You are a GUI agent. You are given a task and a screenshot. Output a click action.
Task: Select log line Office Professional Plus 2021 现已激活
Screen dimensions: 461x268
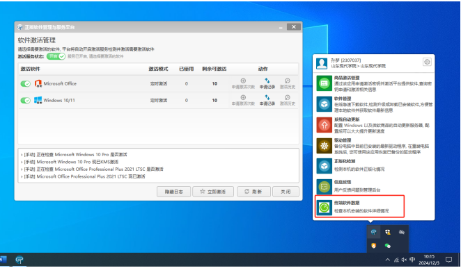(x=83, y=176)
